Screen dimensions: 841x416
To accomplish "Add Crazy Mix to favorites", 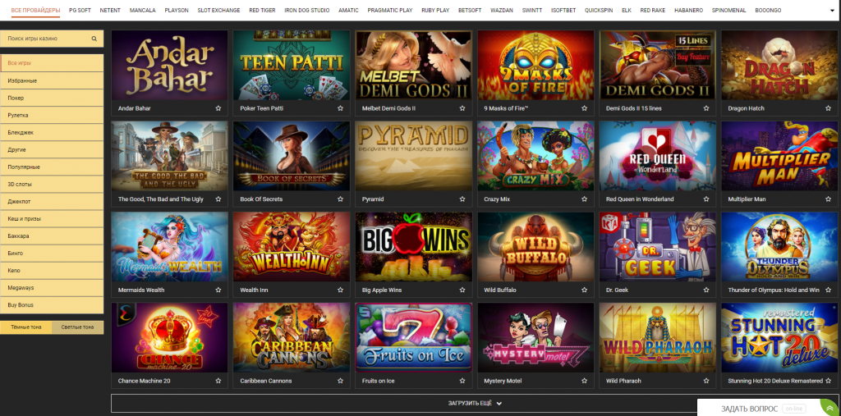I will (x=585, y=199).
